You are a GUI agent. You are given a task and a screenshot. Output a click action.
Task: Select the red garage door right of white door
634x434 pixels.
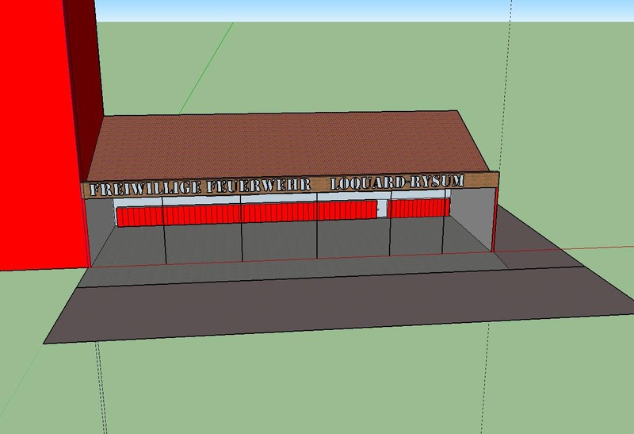point(419,208)
